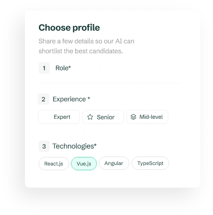Add the TypeScript technology chip
This screenshot has height=215, width=213.
(x=150, y=163)
